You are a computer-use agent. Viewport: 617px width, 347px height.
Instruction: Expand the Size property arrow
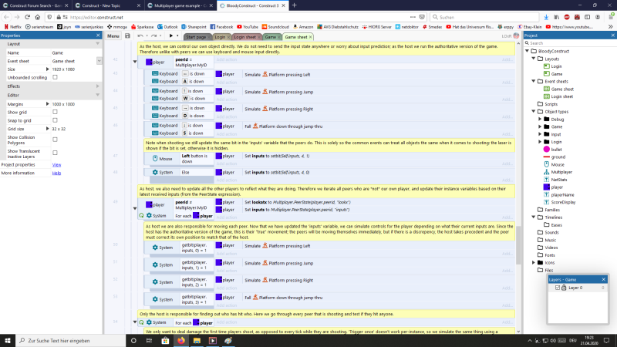tap(48, 69)
